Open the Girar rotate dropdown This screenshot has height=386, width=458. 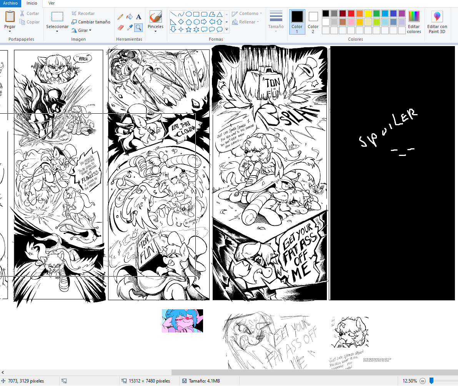[82, 30]
